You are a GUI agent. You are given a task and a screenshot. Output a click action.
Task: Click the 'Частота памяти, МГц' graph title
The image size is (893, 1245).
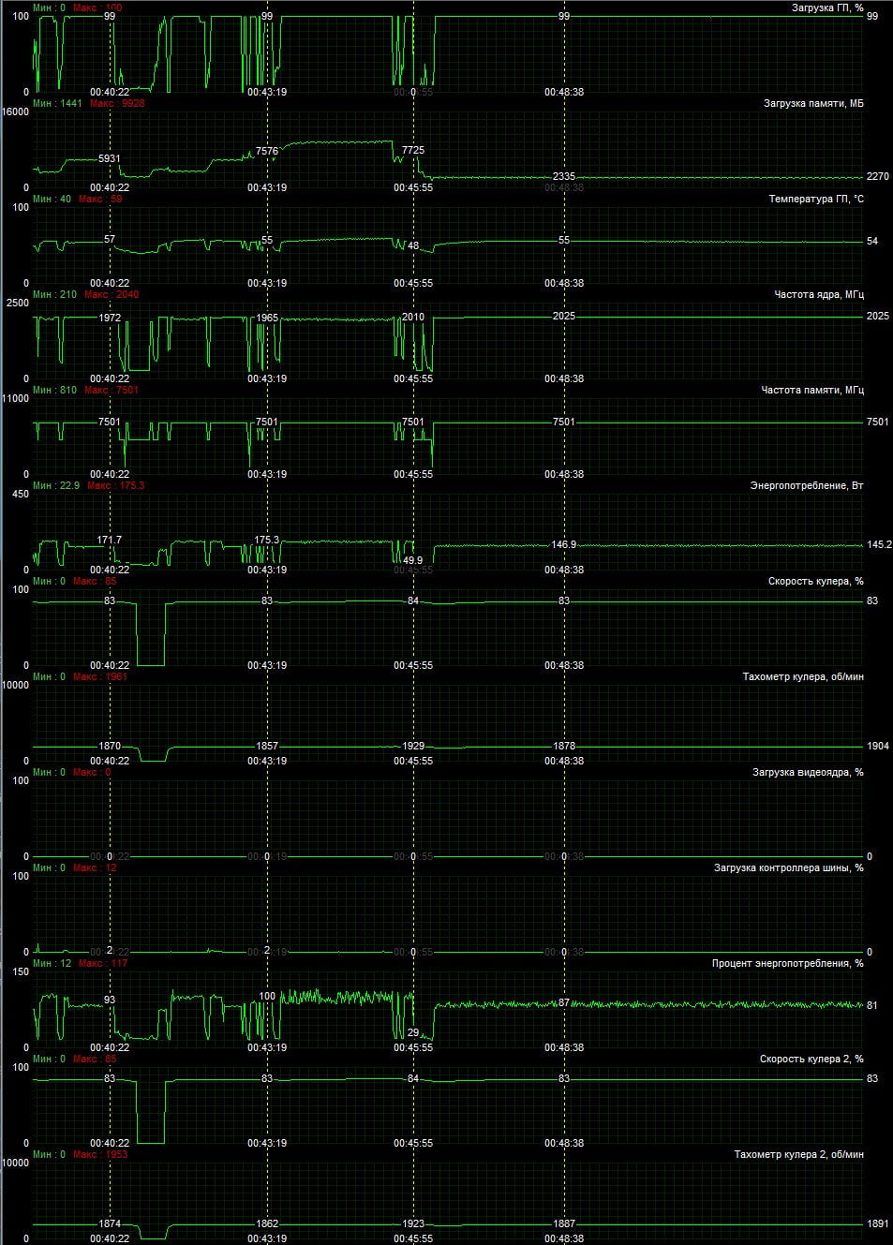[x=812, y=390]
